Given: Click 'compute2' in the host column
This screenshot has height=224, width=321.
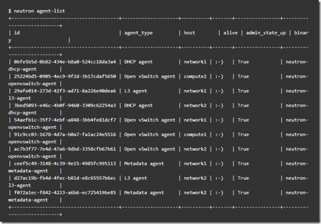Looking at the screenshot, I should click(195, 76).
